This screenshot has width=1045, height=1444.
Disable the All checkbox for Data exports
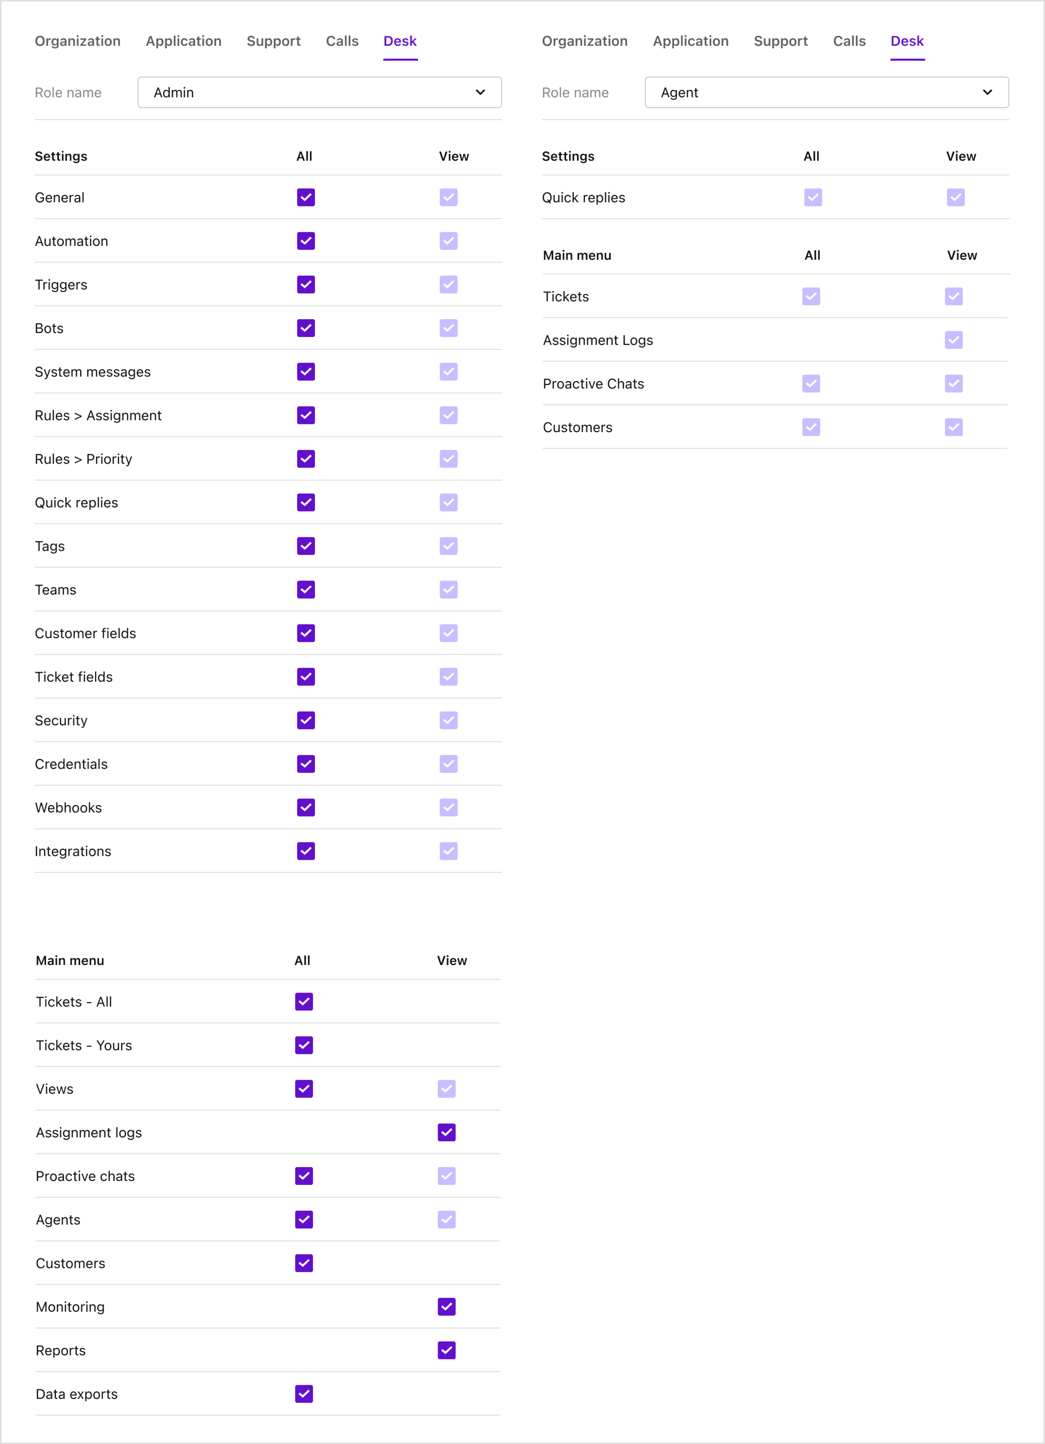click(304, 1394)
